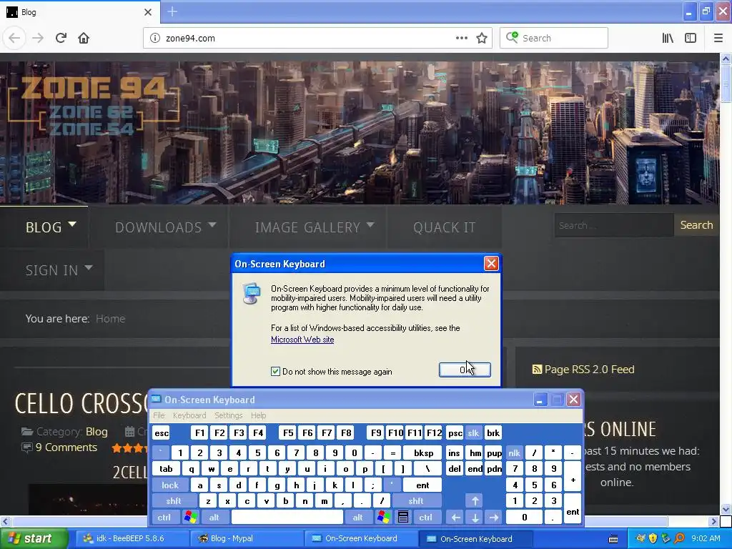Reload the zone94.com page
Screen dimensions: 732x549
(61, 39)
